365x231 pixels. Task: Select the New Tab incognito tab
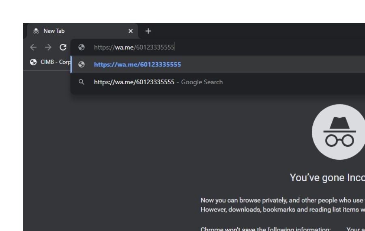[82, 31]
